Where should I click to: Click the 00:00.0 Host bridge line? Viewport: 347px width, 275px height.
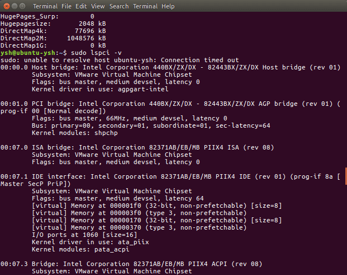(170, 67)
